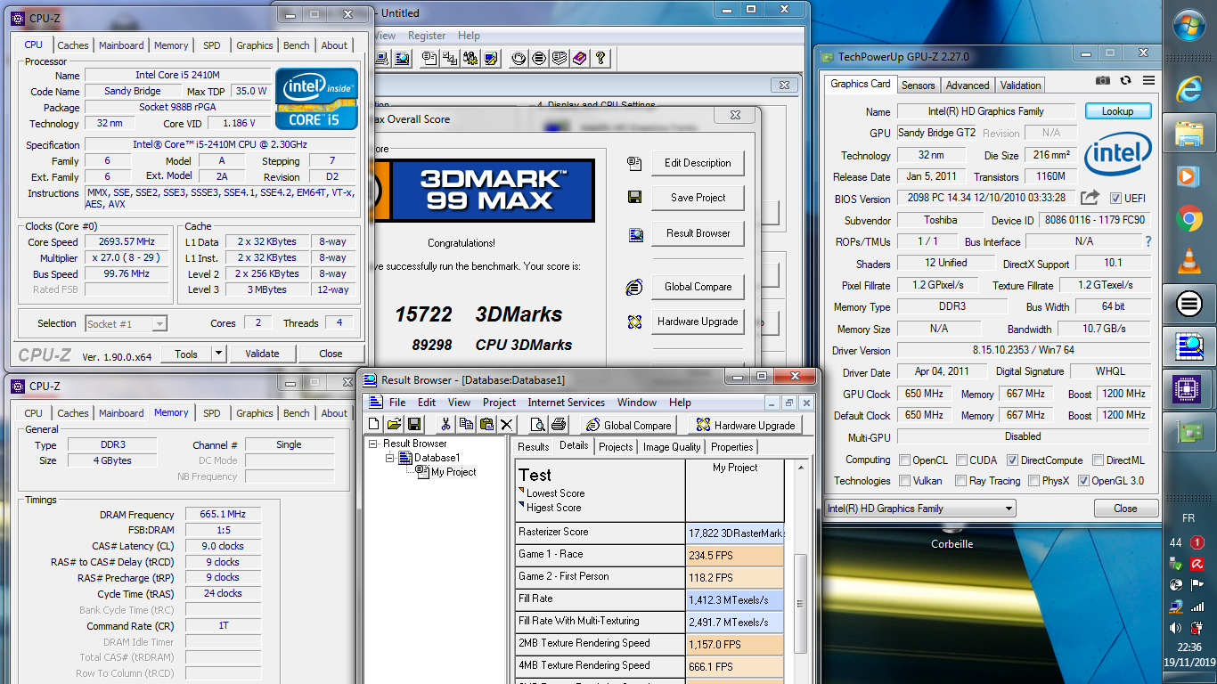This screenshot has height=684, width=1217.
Task: Click the Windows Start orb
Action: click(1189, 25)
